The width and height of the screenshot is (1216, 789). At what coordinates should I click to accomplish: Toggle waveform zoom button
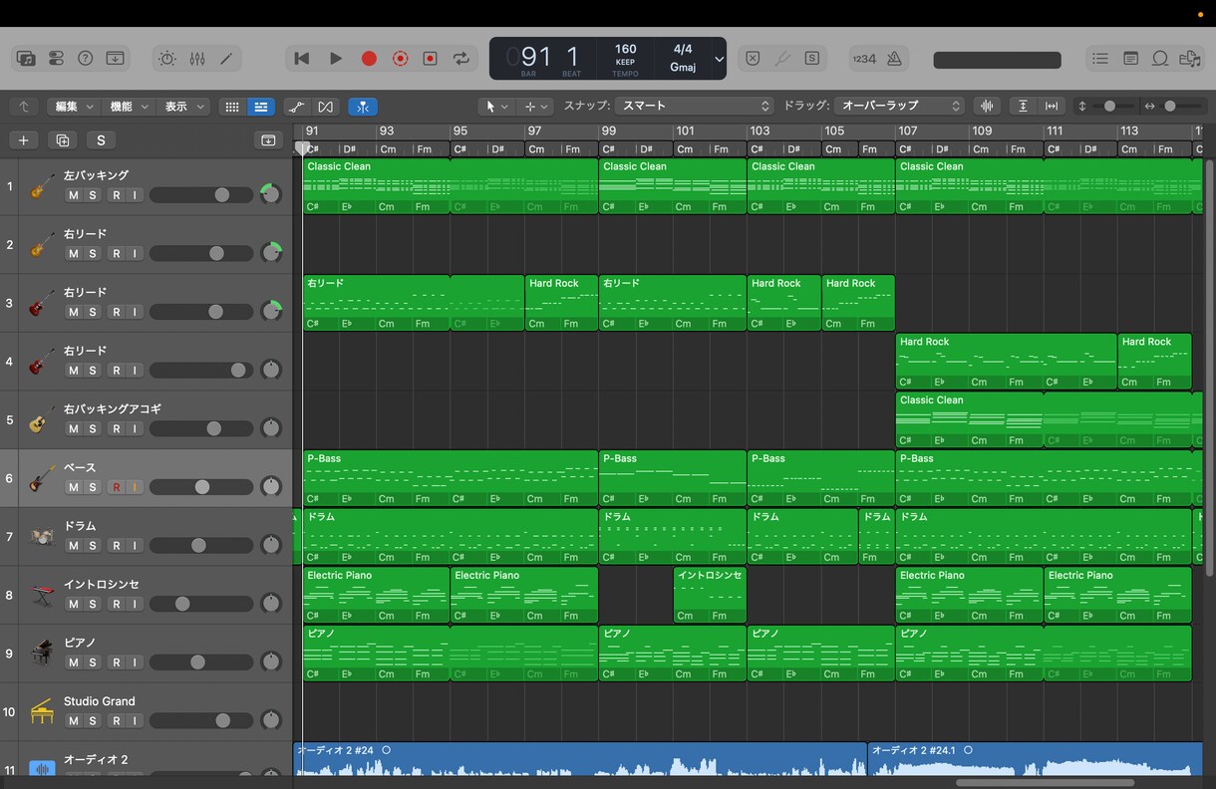[x=987, y=106]
